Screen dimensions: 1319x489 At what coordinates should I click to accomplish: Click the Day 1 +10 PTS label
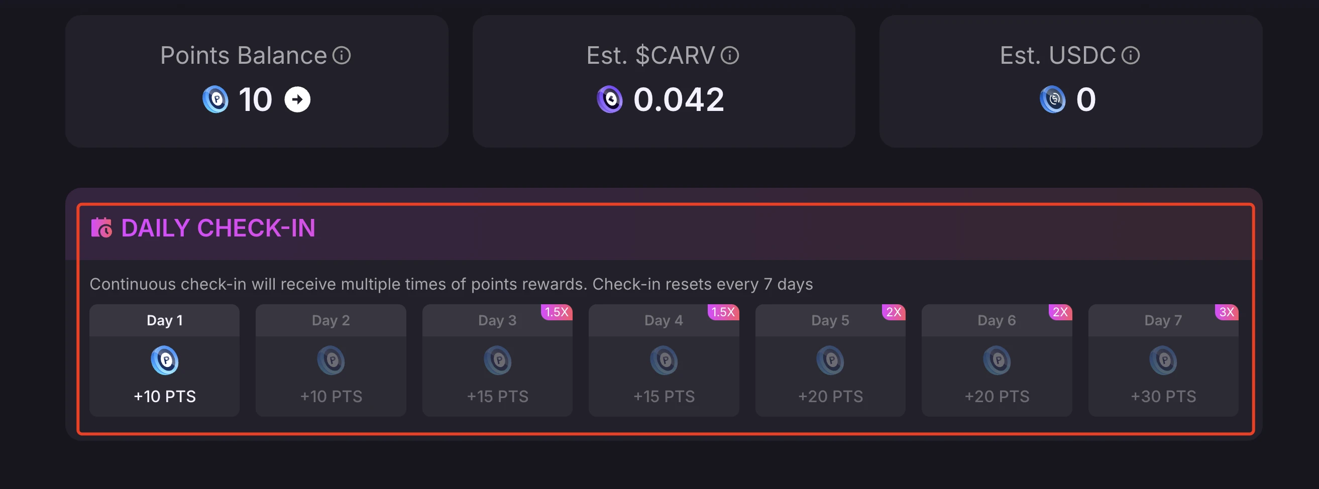coord(164,396)
